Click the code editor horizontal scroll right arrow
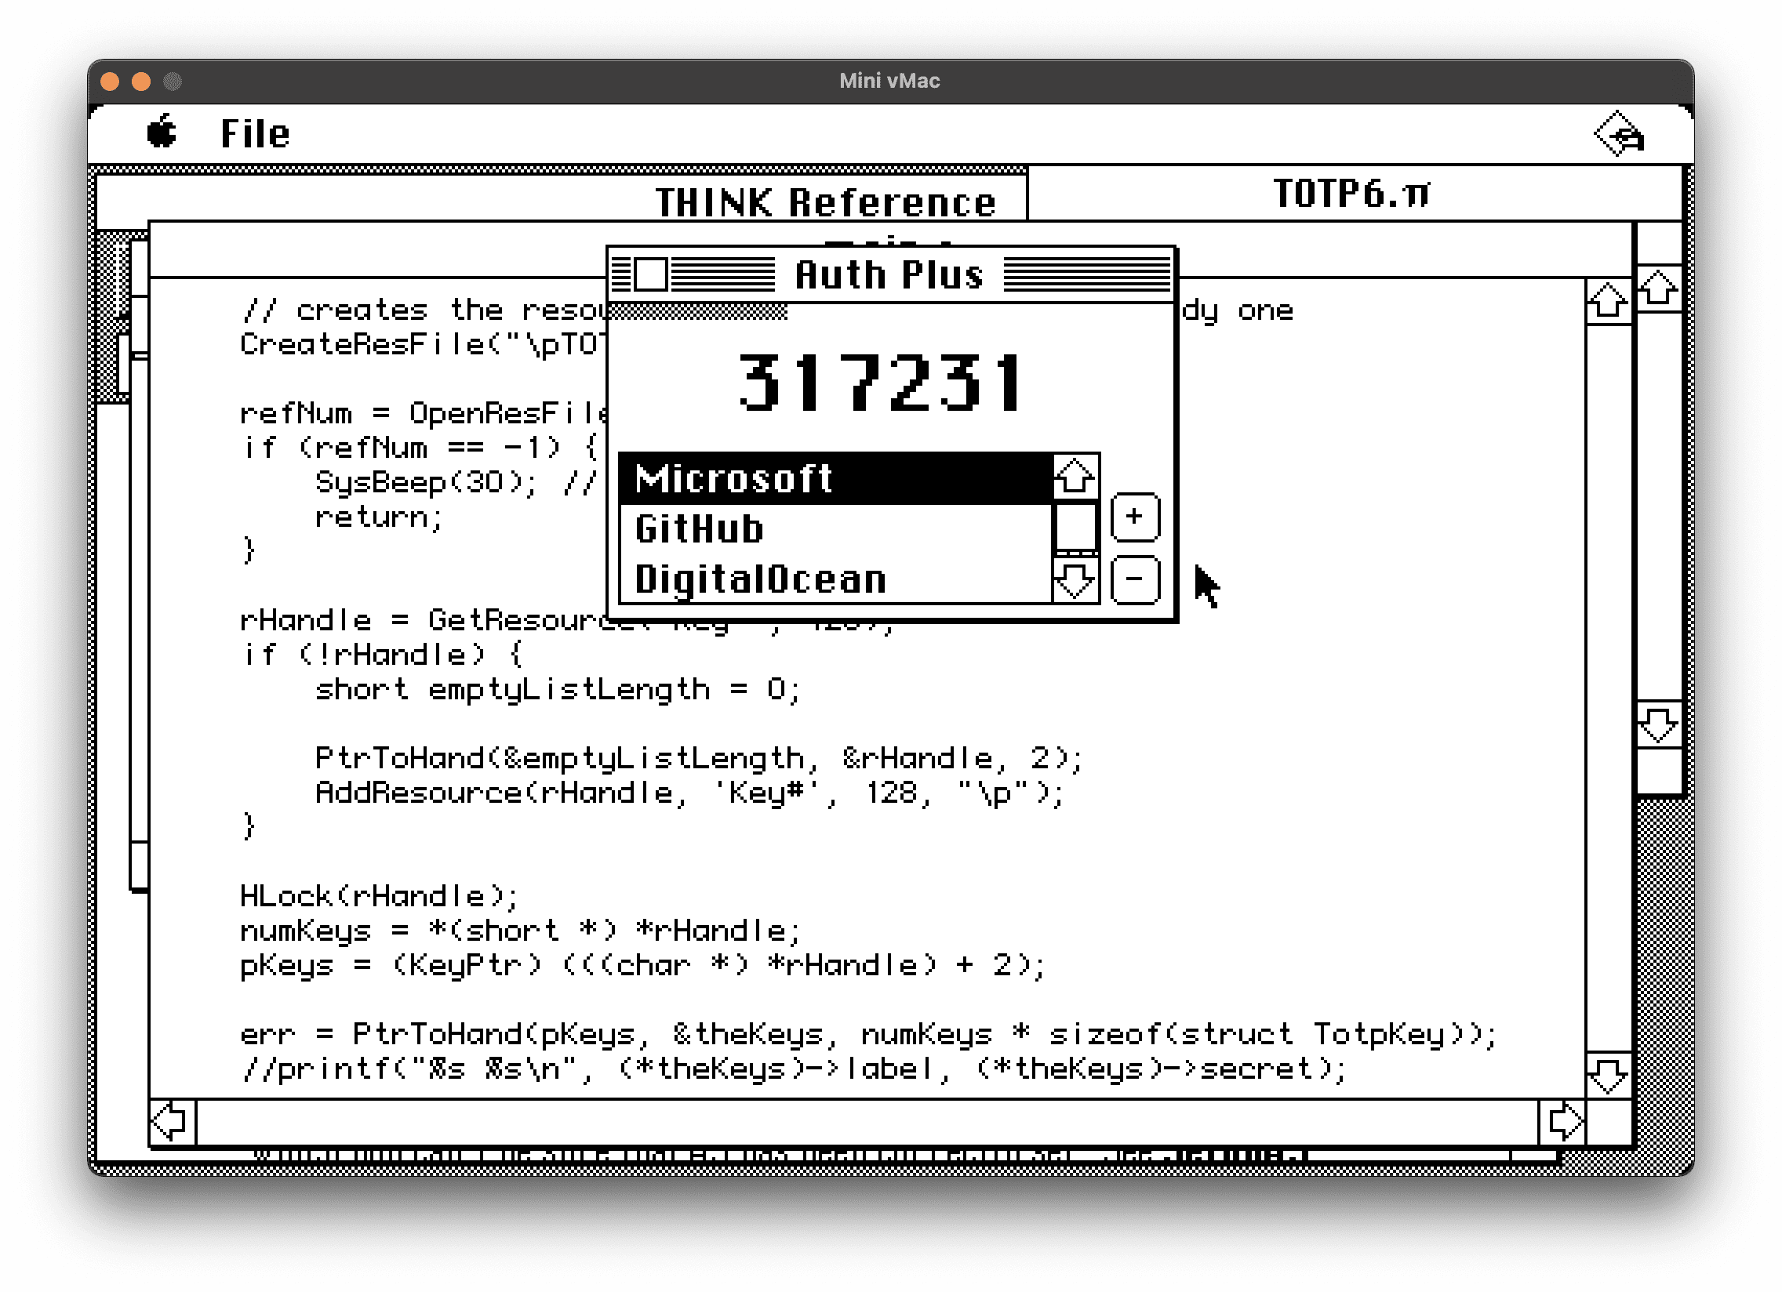 point(1562,1122)
